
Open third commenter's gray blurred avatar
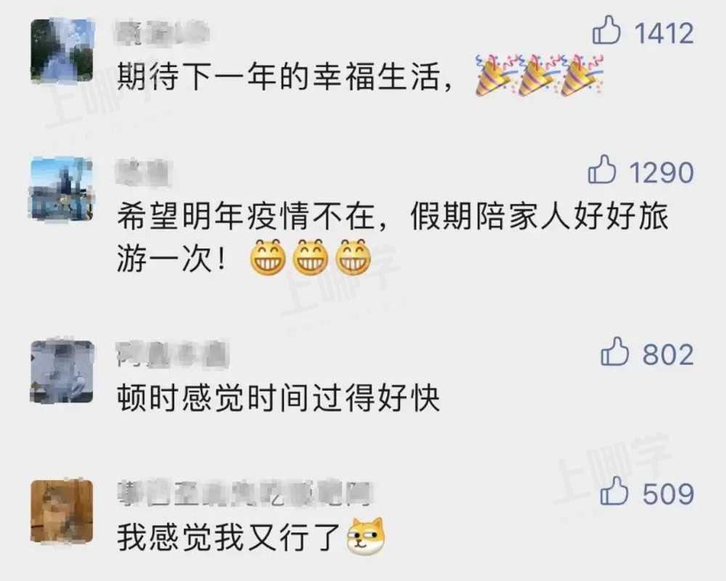(x=62, y=371)
